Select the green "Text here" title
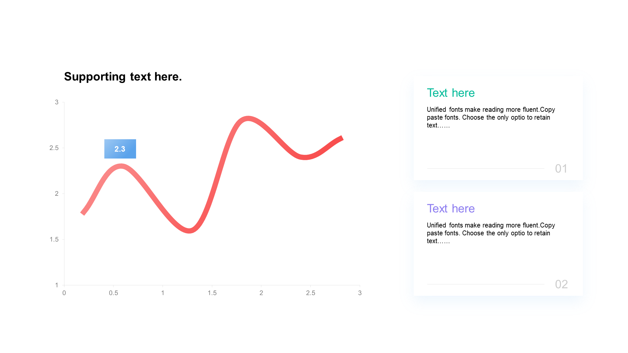This screenshot has height=353, width=628. (x=450, y=93)
